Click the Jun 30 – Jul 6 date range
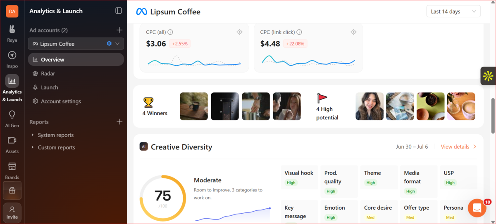 coord(412,147)
